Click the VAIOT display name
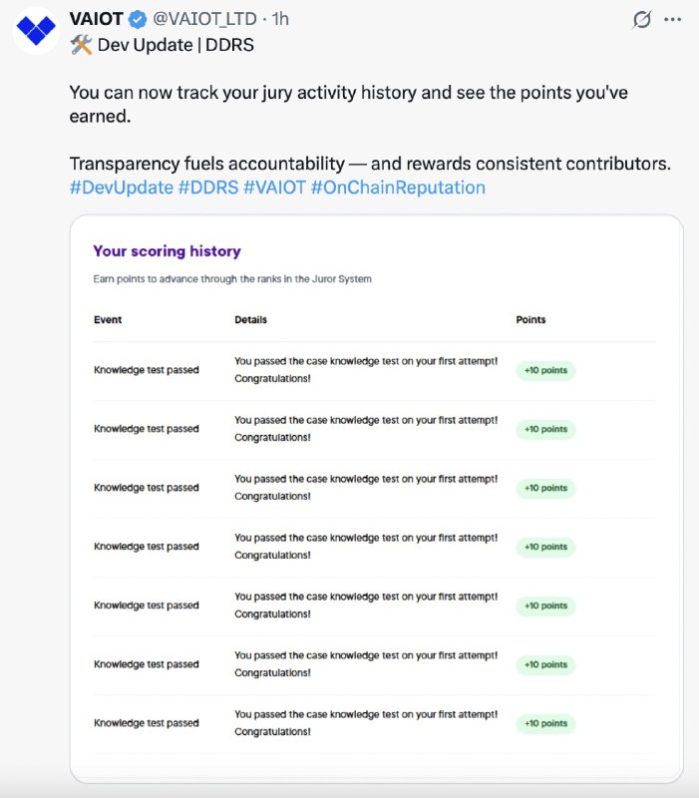The image size is (699, 798). pyautogui.click(x=96, y=19)
